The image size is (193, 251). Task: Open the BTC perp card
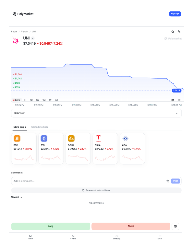(24, 148)
